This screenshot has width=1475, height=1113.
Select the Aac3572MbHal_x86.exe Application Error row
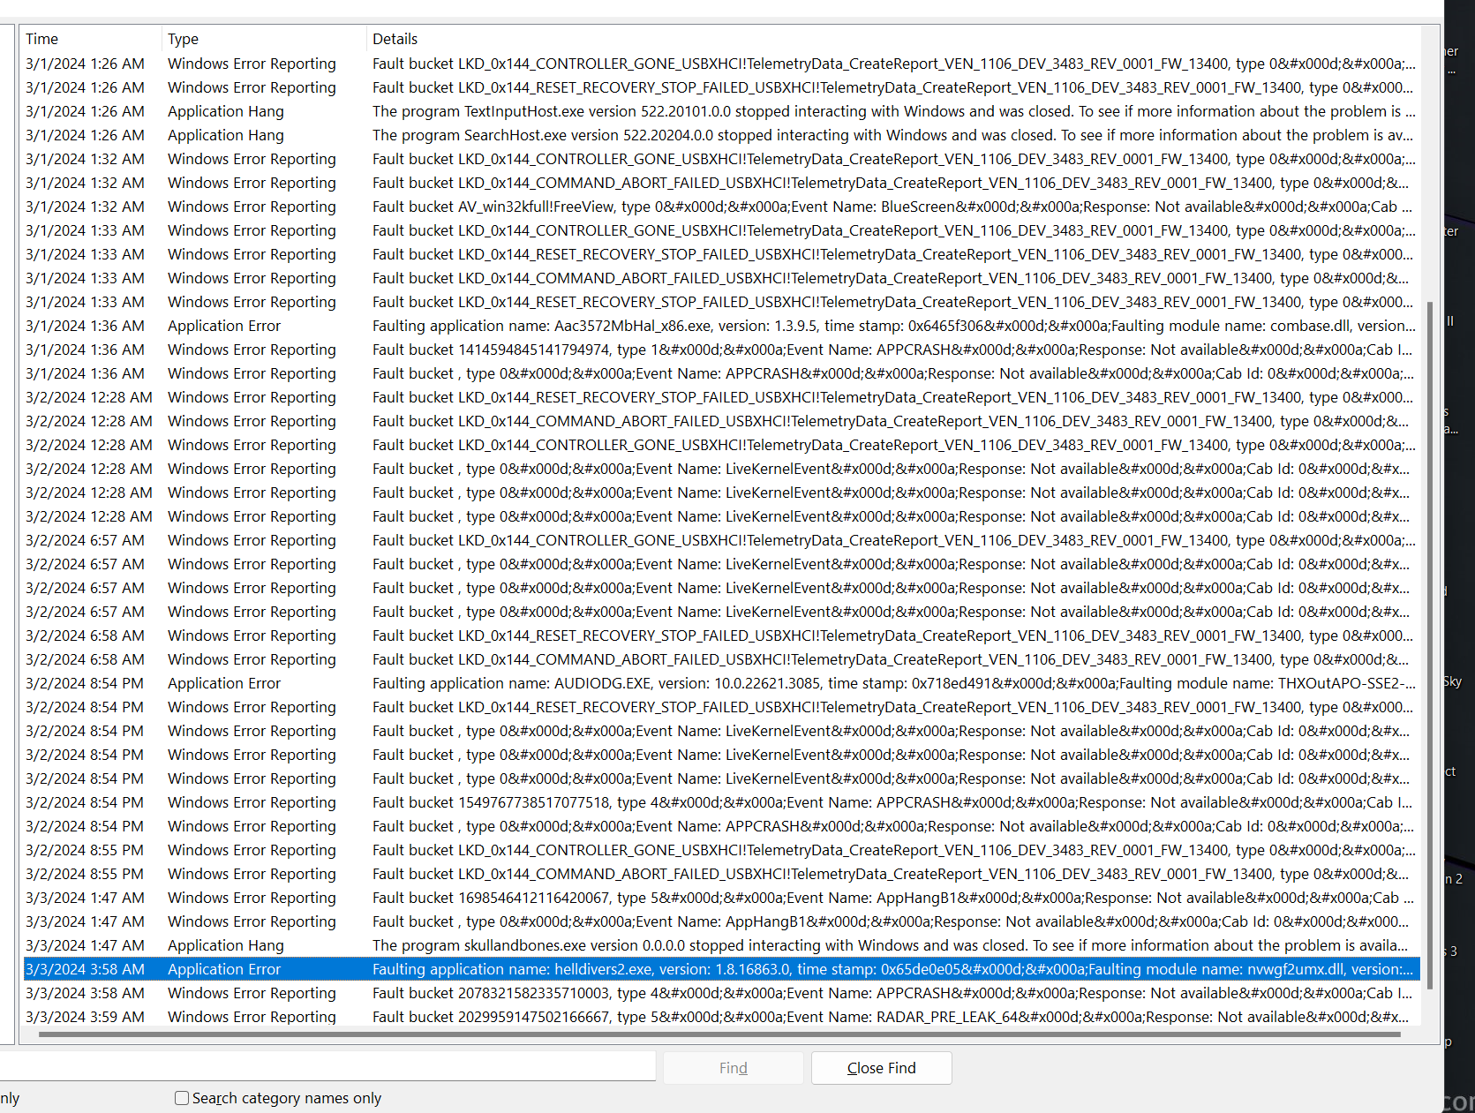(x=721, y=326)
